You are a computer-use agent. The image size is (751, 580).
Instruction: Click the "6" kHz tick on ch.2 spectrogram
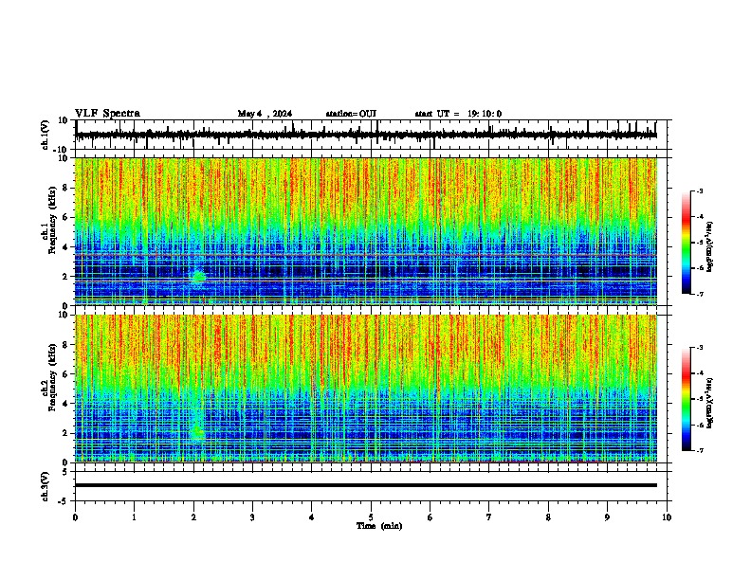[x=65, y=374]
